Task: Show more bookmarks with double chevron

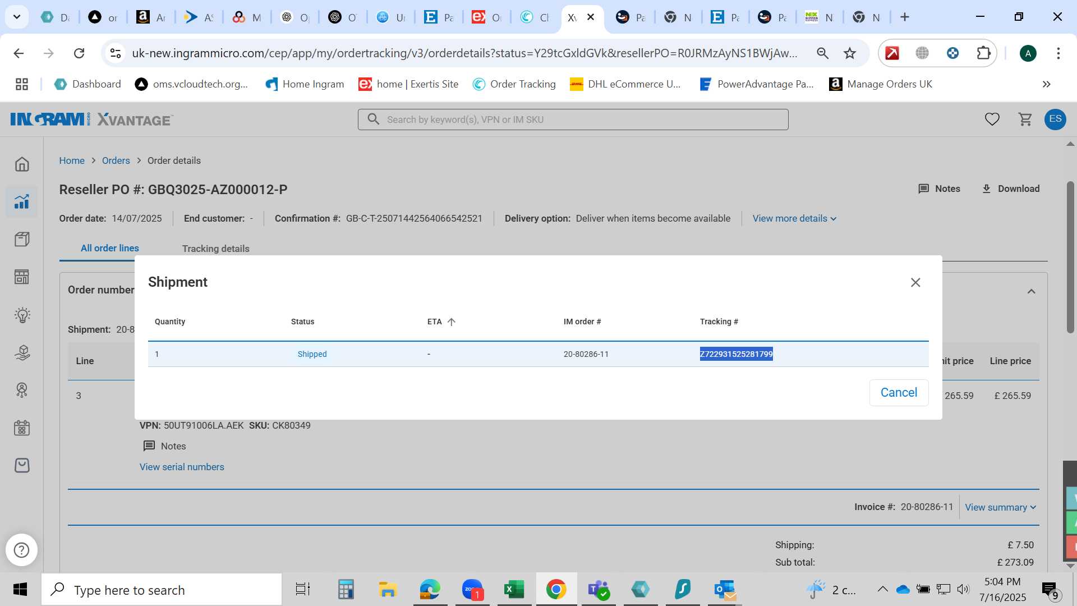Action: tap(1046, 84)
